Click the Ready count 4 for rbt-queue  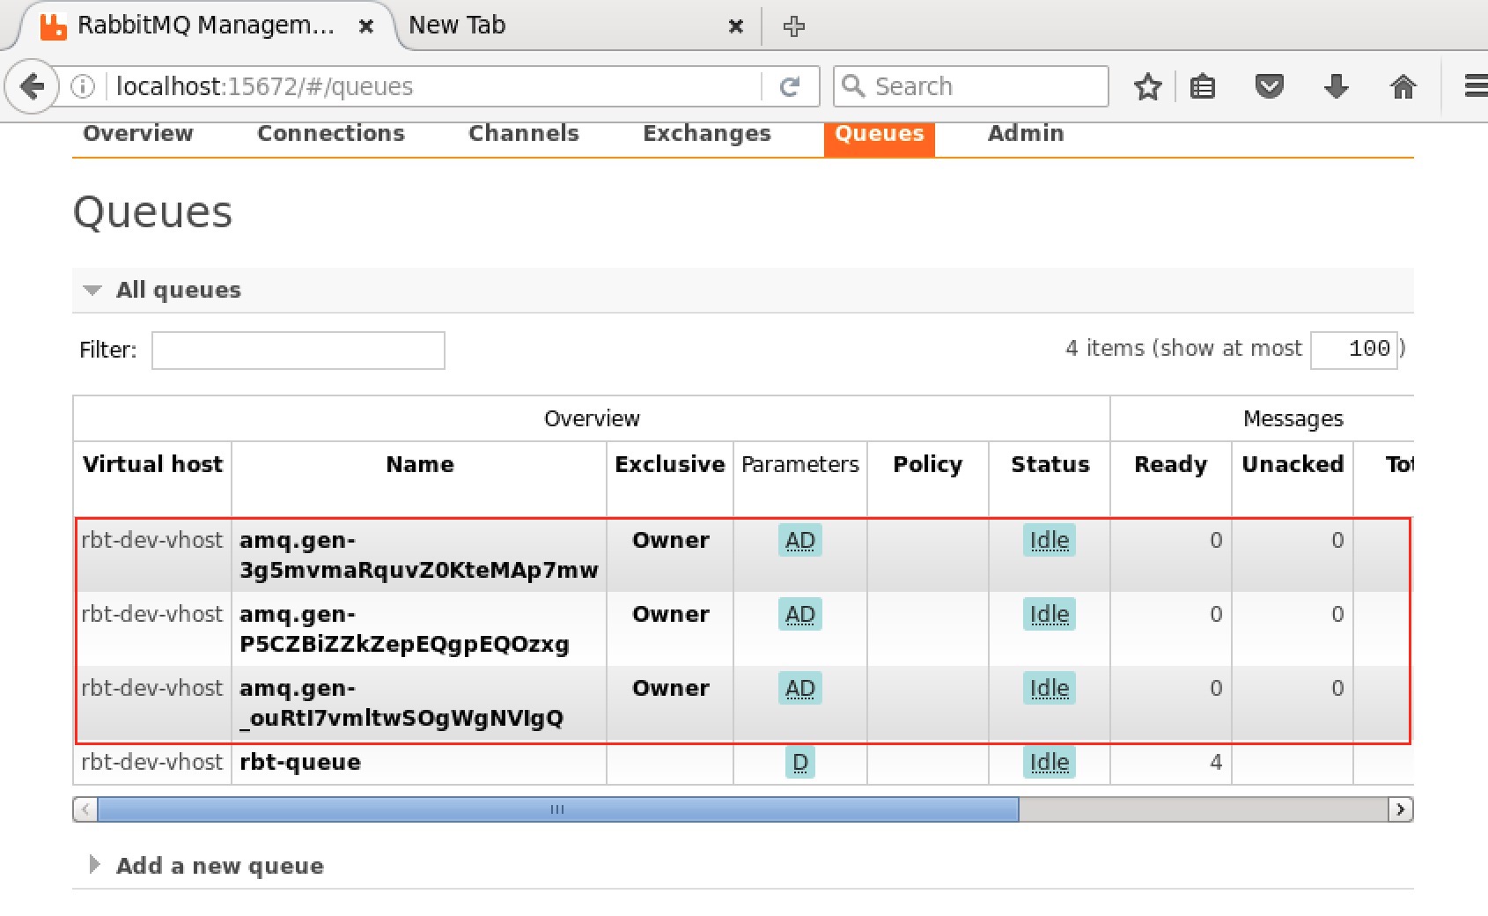pos(1216,762)
